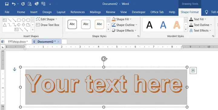
Task: Go to the Mailings tab
Action: pyautogui.click(x=95, y=12)
